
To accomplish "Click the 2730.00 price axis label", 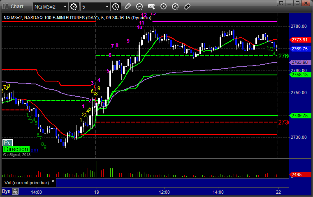I will (x=299, y=137).
